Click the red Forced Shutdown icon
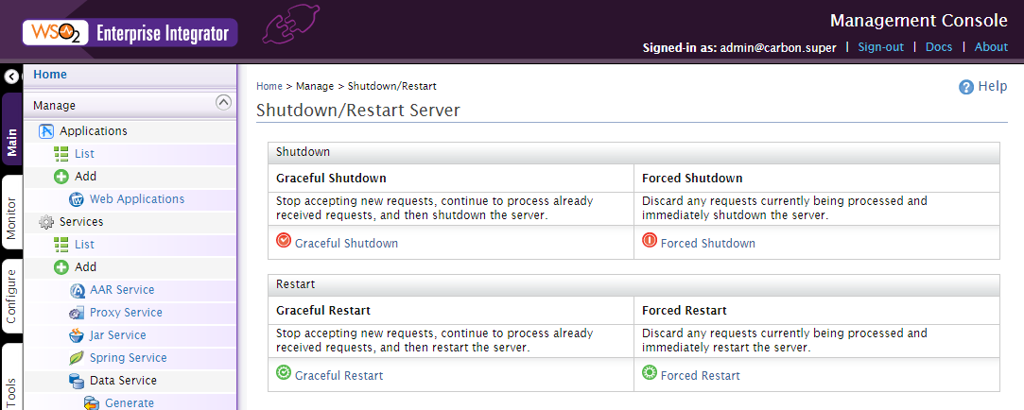The image size is (1024, 410). [650, 240]
